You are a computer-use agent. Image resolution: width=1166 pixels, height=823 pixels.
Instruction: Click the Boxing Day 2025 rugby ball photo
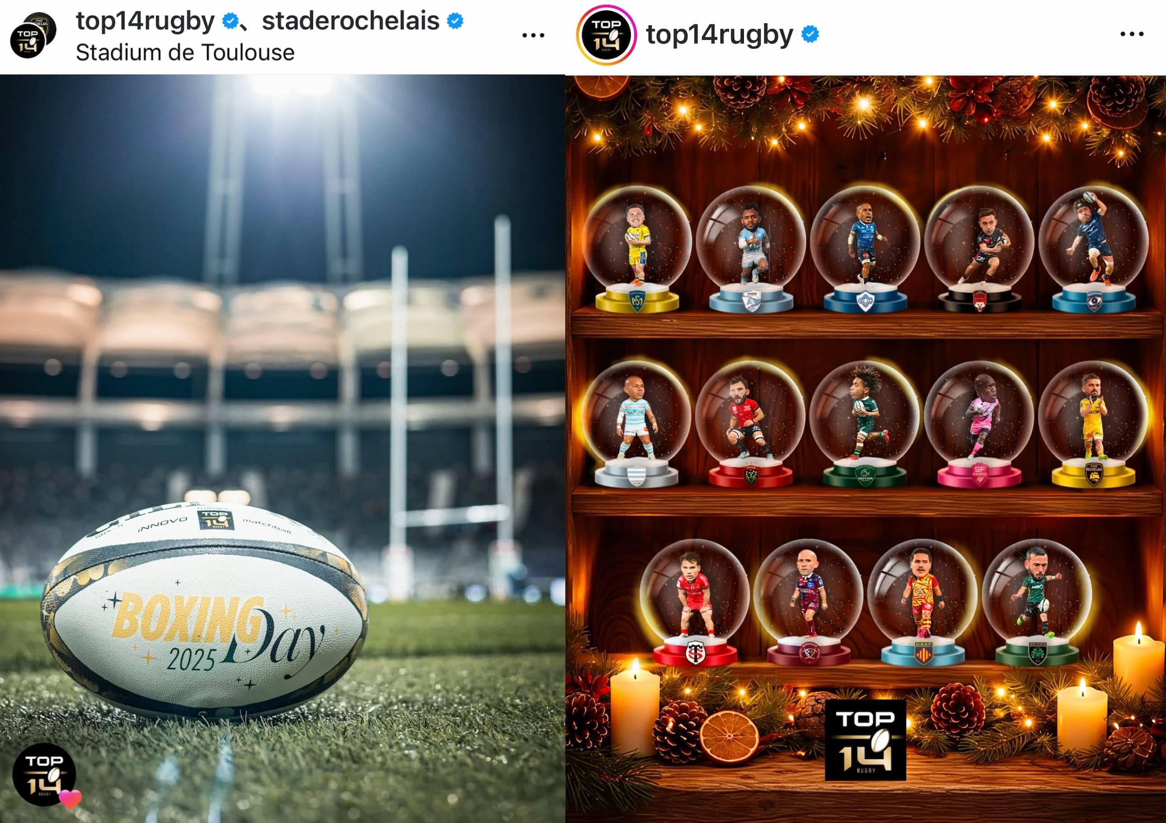click(282, 448)
